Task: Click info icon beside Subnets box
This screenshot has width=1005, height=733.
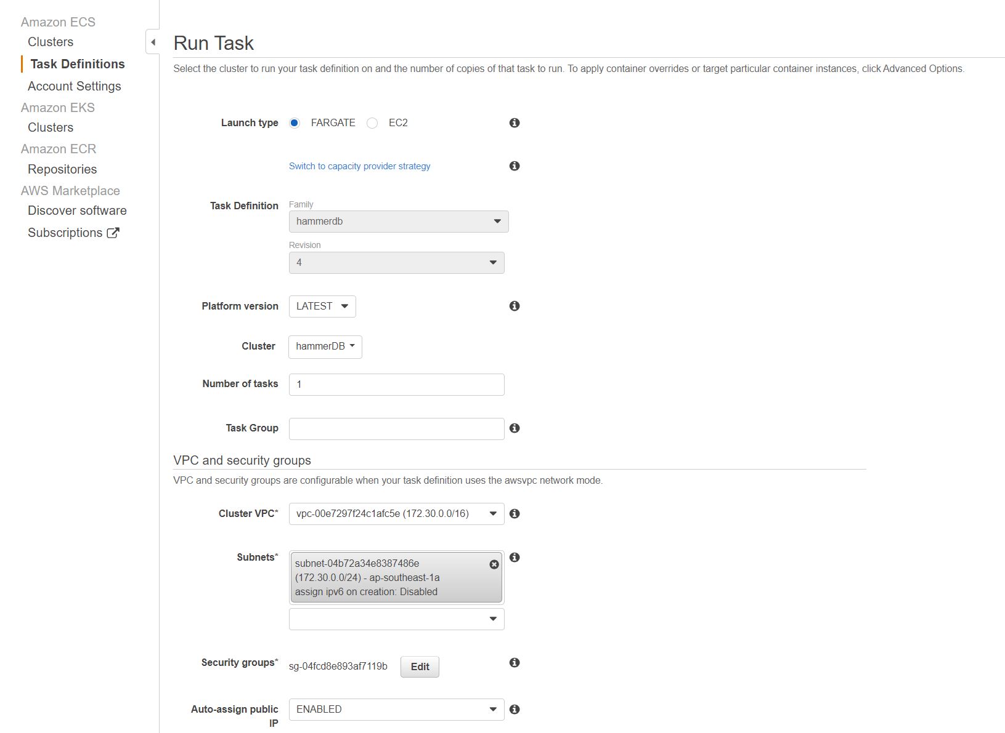Action: (515, 557)
